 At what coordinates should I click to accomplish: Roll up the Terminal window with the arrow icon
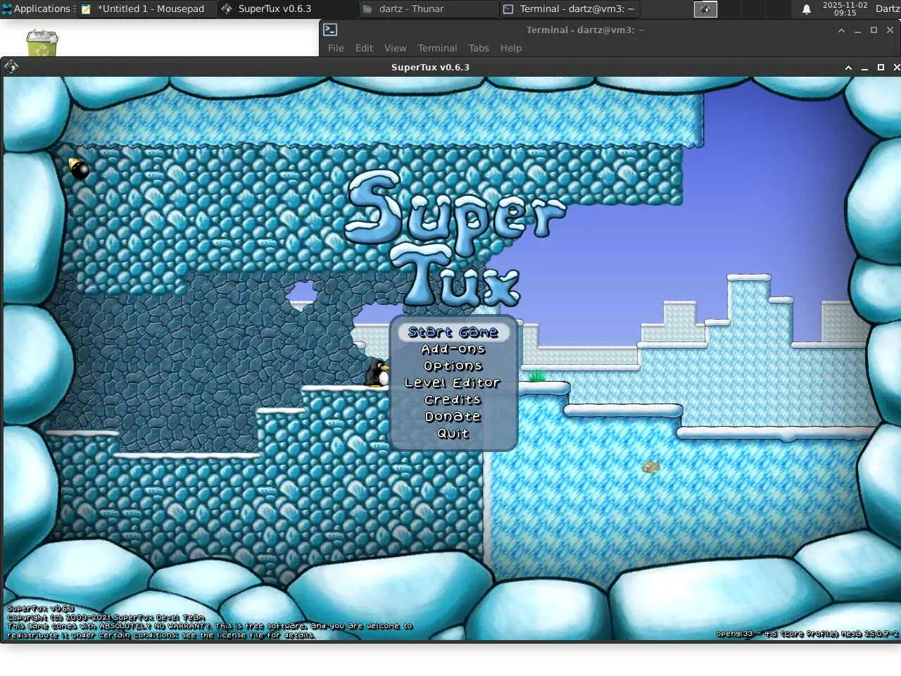841,30
